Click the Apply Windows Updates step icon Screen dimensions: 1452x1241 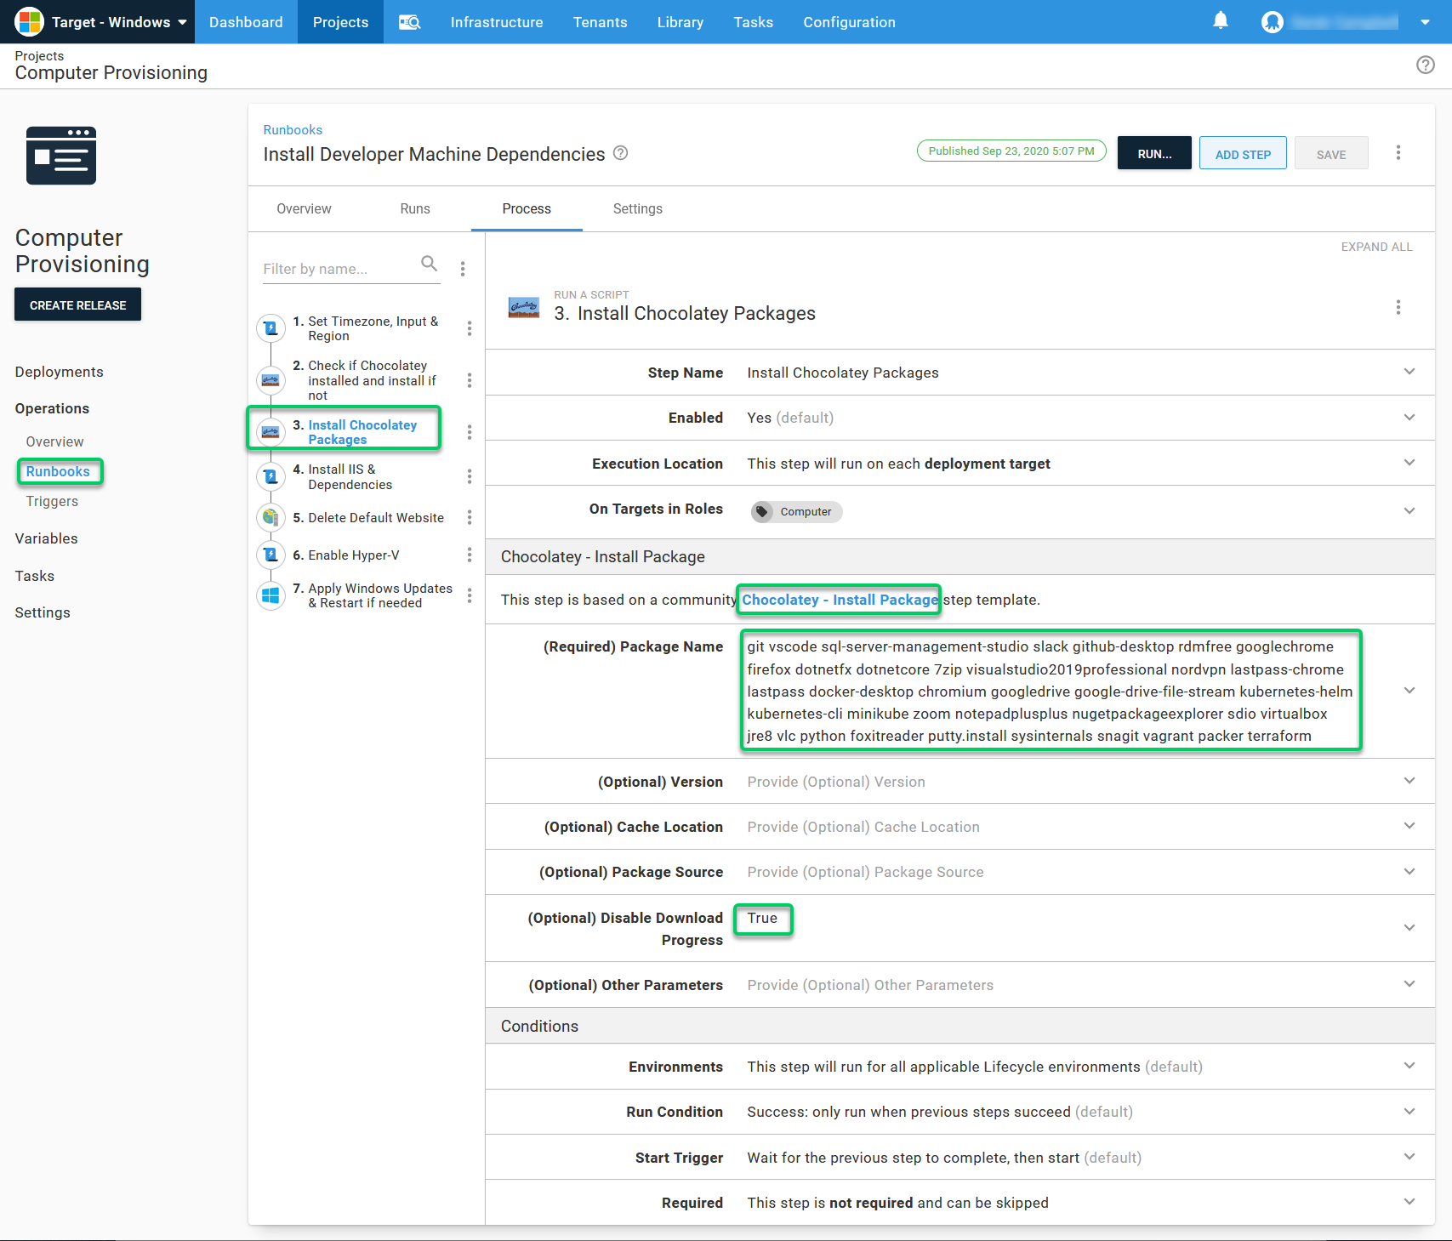(270, 595)
